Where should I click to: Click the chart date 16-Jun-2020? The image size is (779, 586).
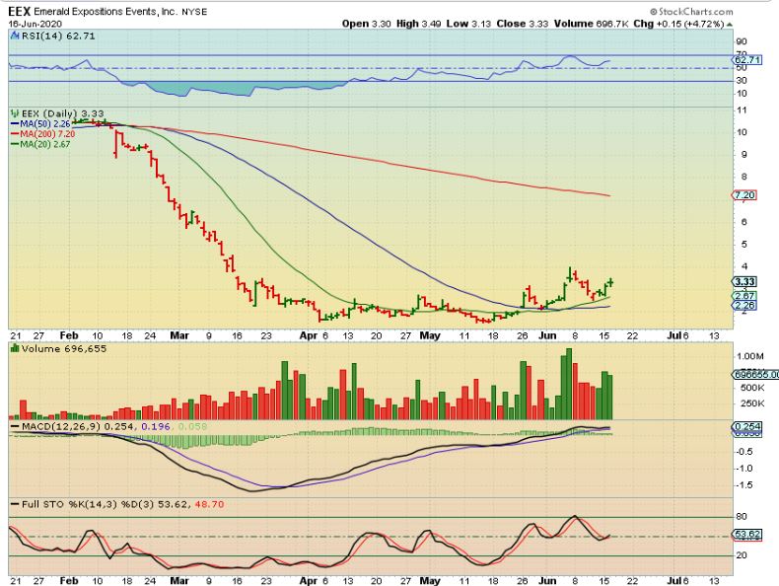click(x=35, y=24)
